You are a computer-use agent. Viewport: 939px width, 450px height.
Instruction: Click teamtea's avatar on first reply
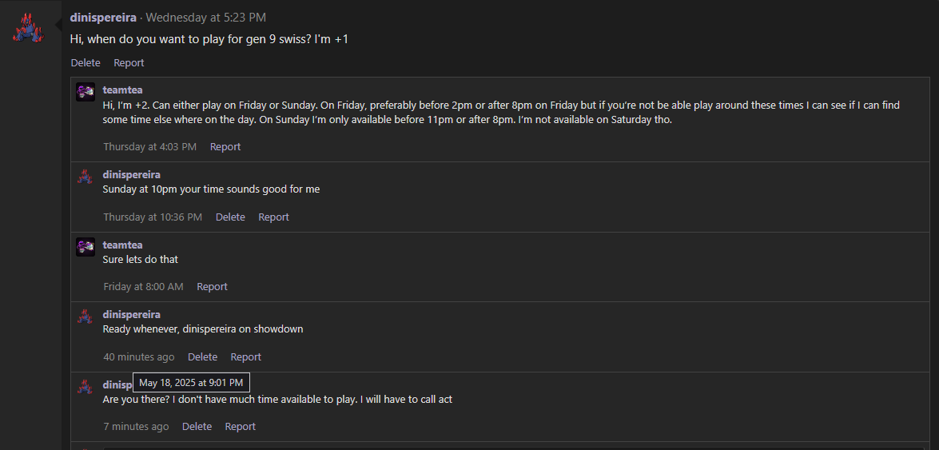[x=86, y=92]
